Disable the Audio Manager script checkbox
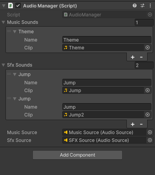 click(18, 5)
